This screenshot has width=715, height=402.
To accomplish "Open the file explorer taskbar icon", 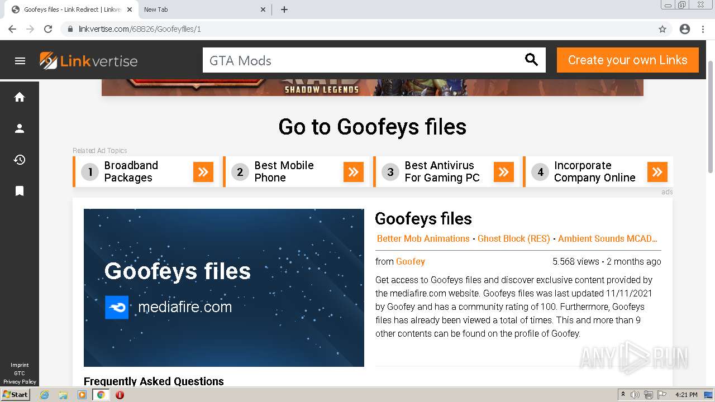I will pyautogui.click(x=63, y=395).
